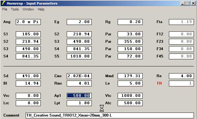Click the Vtc label

108,96
